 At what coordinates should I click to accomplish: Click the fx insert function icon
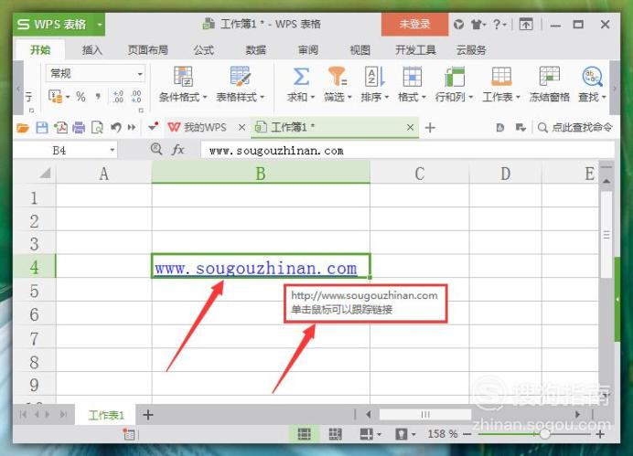178,150
